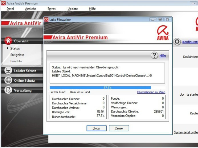Click the 'Kein Virus Fund.' text
The width and height of the screenshot is (198, 148).
[81, 92]
